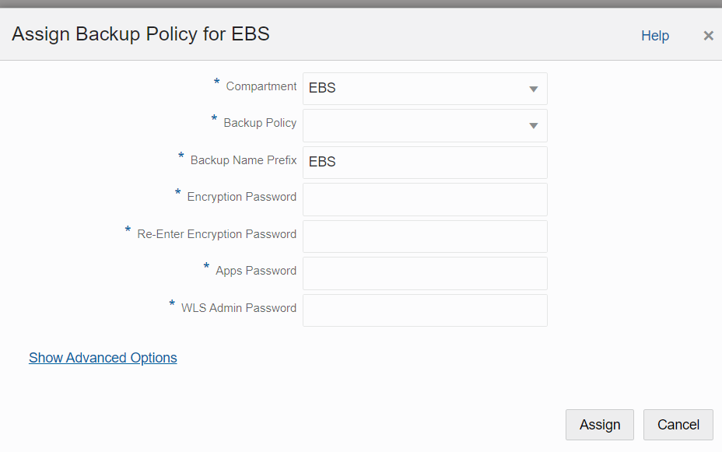Open the empty Backup Policy combo box

pyautogui.click(x=425, y=126)
